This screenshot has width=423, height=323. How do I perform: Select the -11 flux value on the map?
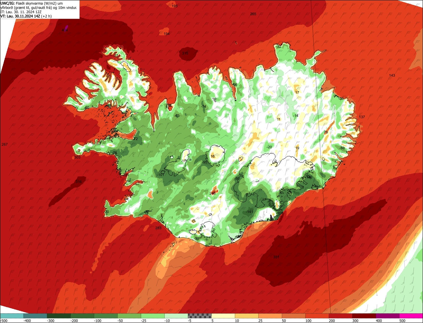pos(184,161)
